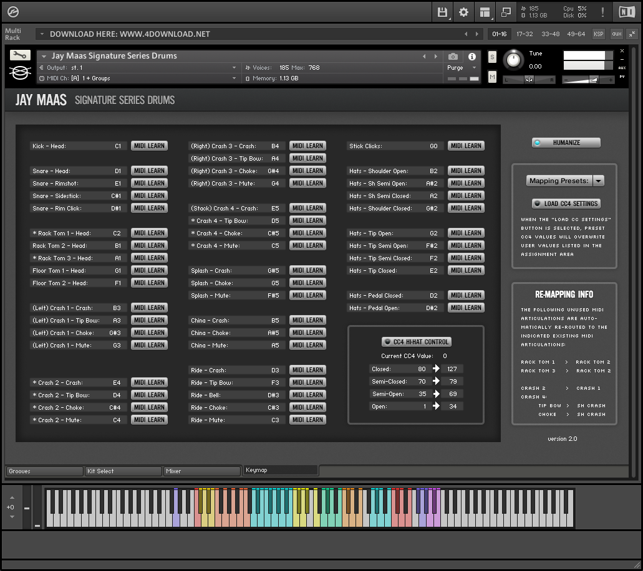Click the instrument pan slider
The image size is (643, 571).
click(x=529, y=80)
